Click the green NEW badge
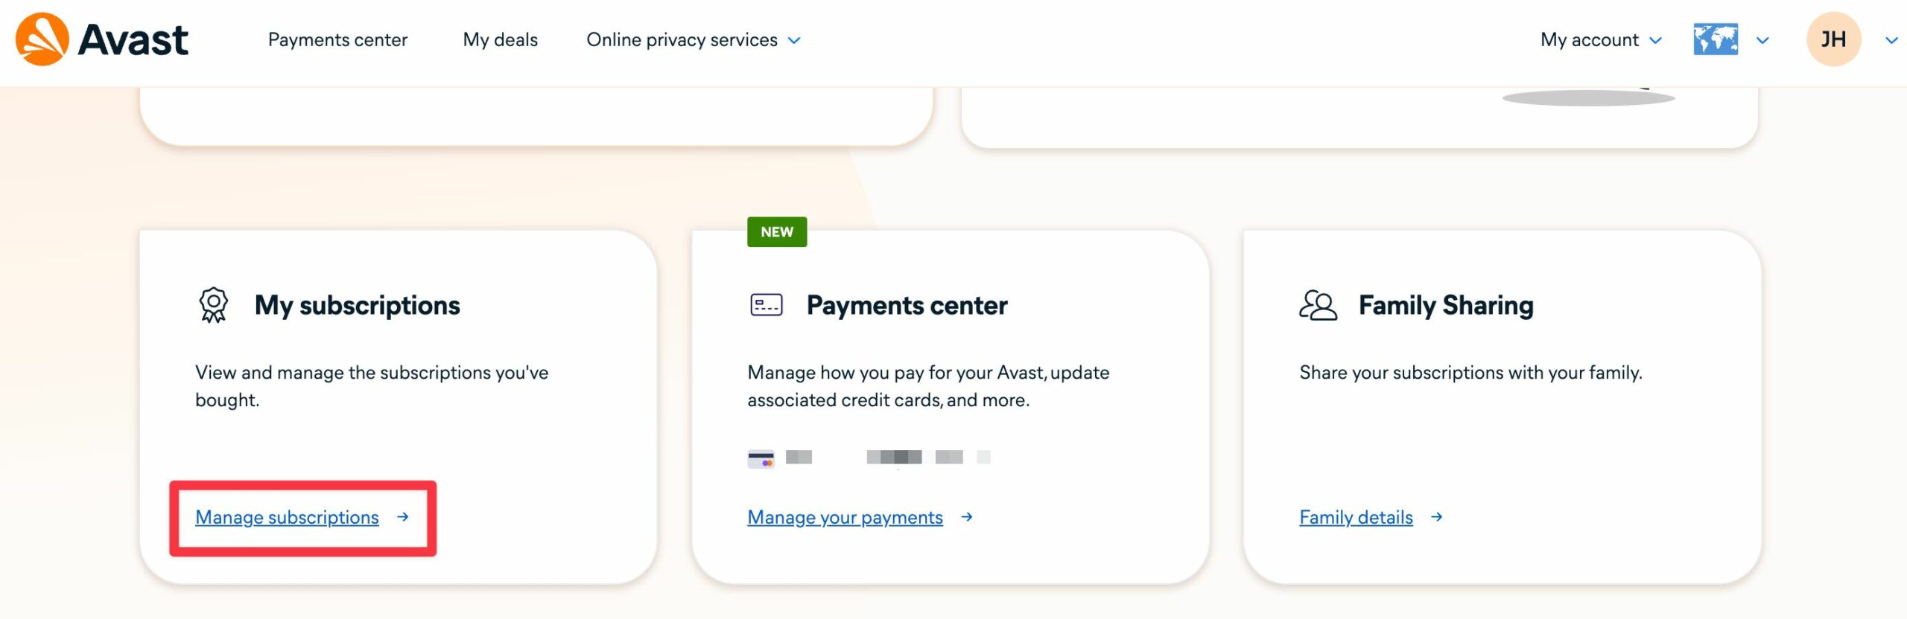This screenshot has width=1907, height=619. coord(777,231)
